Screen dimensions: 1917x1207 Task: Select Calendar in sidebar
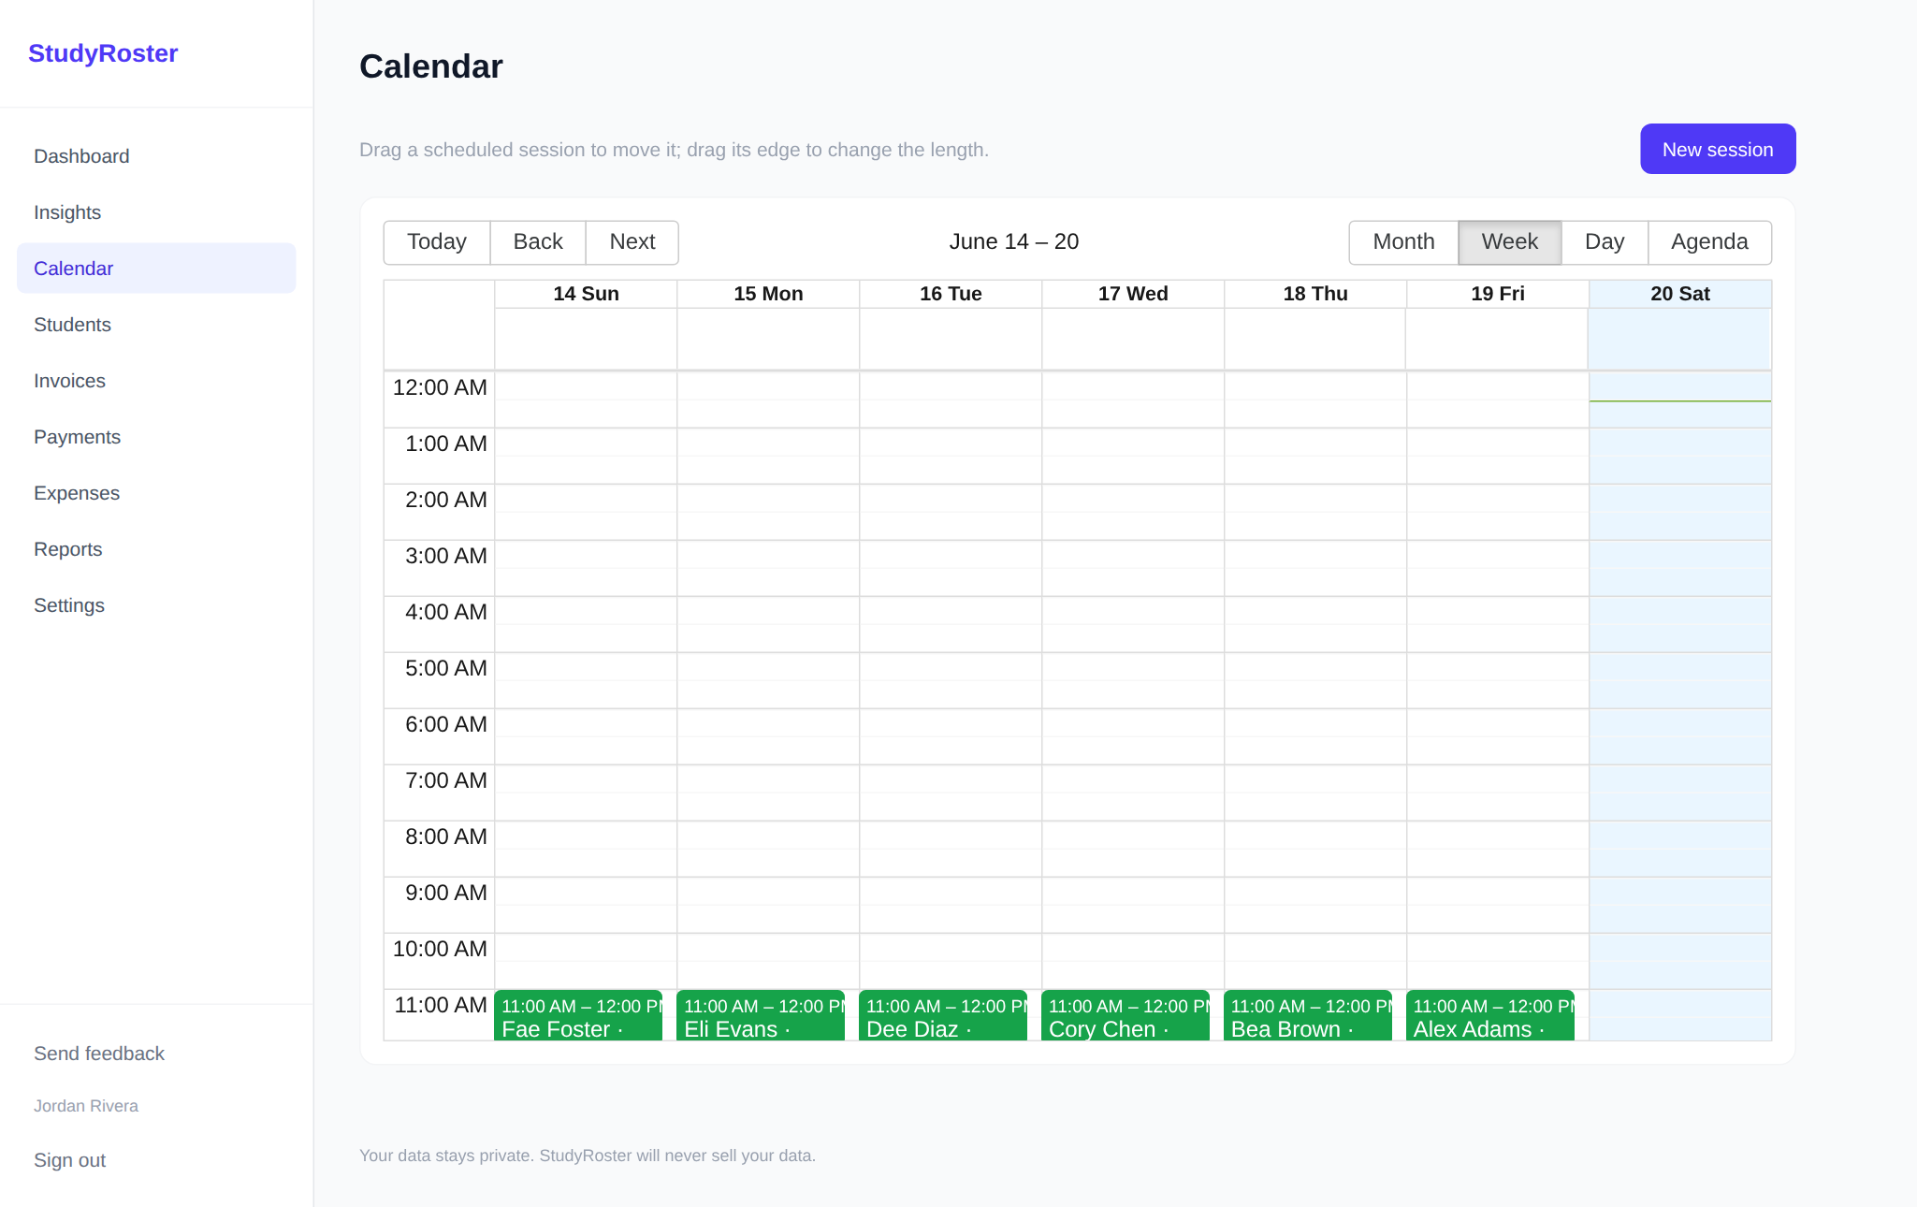pyautogui.click(x=156, y=269)
